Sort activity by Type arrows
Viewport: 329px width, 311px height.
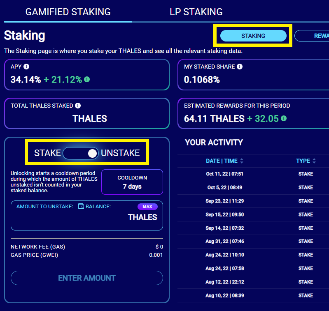(x=314, y=161)
